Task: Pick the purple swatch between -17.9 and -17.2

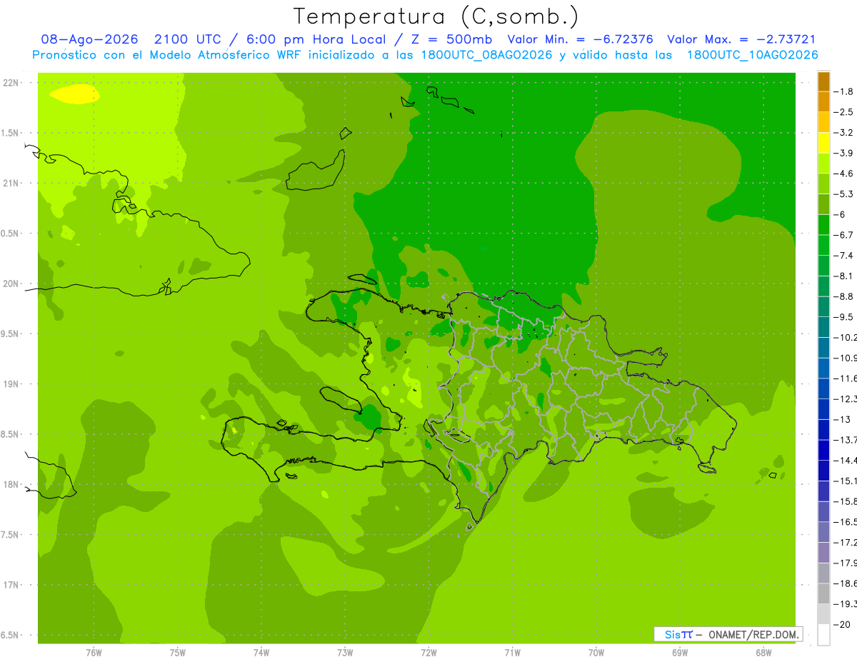Action: click(x=823, y=553)
